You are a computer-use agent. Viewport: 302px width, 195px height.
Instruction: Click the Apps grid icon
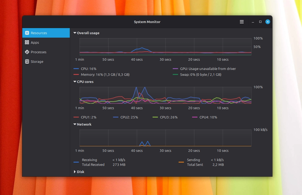27,42
